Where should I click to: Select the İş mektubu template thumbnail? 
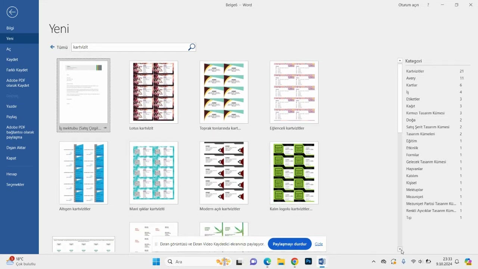83,92
